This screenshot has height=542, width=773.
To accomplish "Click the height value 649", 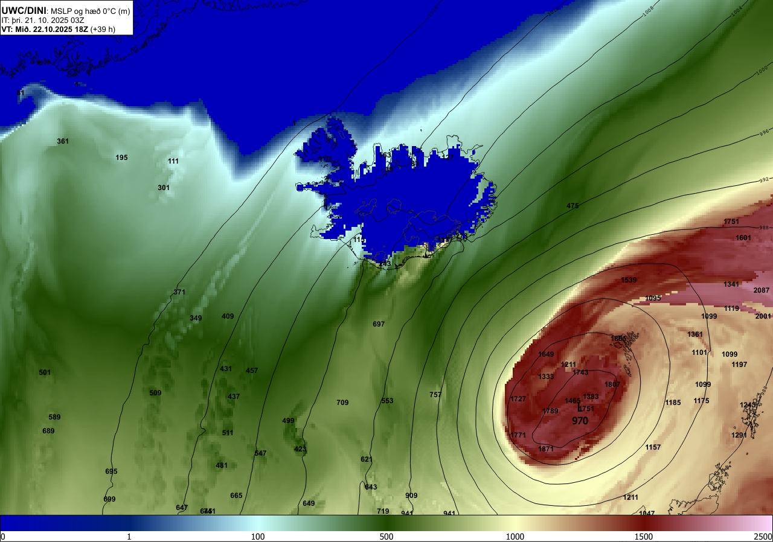I will coord(309,503).
